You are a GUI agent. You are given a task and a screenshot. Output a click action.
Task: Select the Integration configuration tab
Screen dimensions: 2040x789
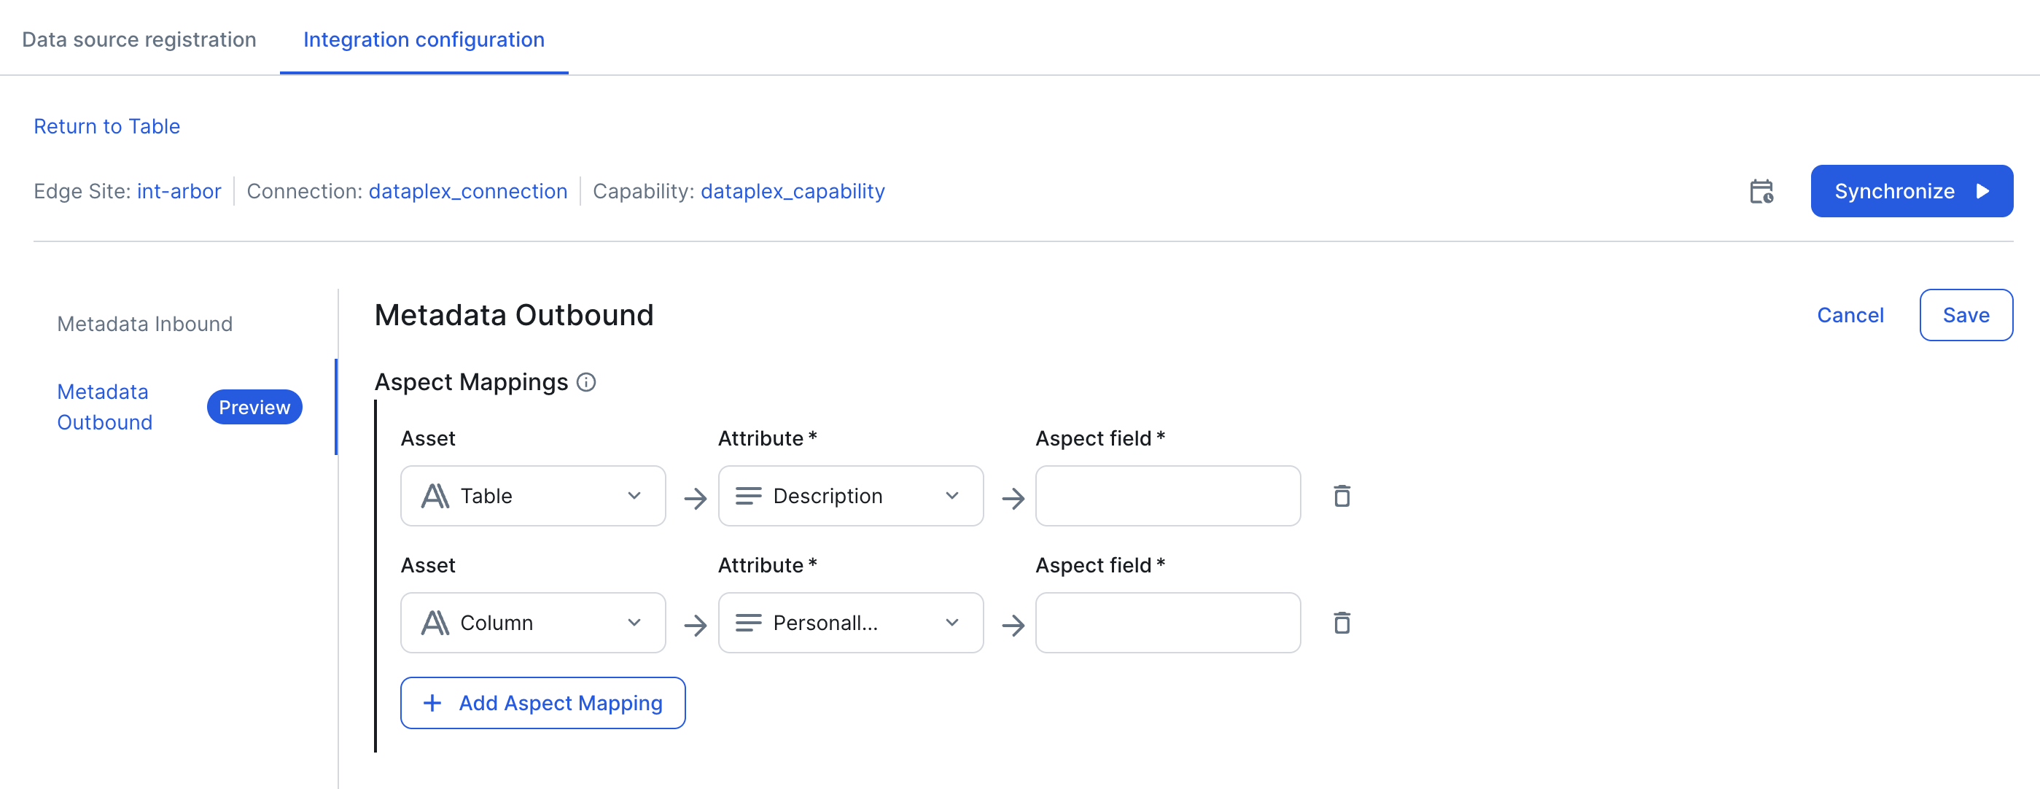pyautogui.click(x=424, y=39)
